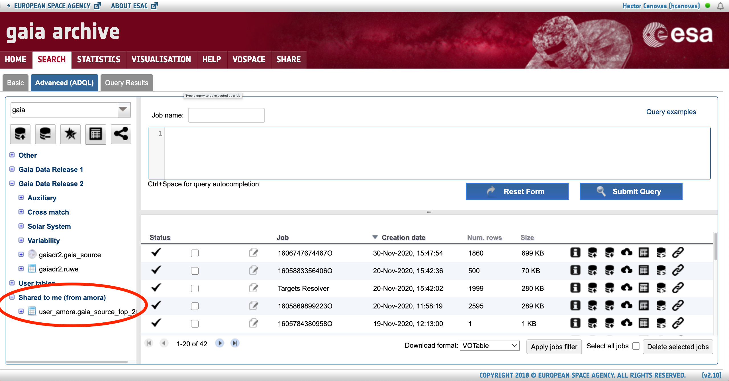Show info for job 1606747674467O

(575, 253)
